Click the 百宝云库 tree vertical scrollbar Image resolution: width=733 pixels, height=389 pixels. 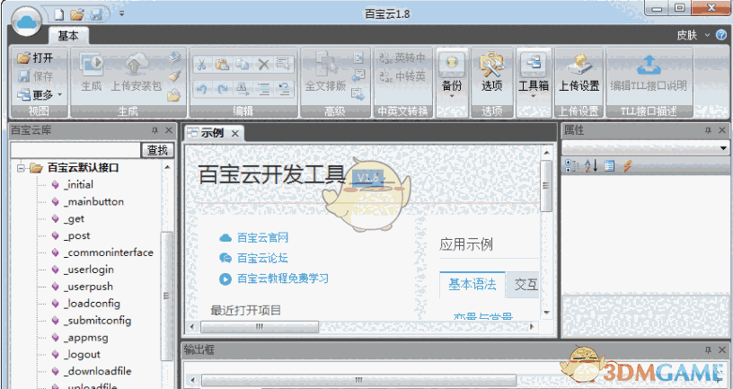[167, 296]
